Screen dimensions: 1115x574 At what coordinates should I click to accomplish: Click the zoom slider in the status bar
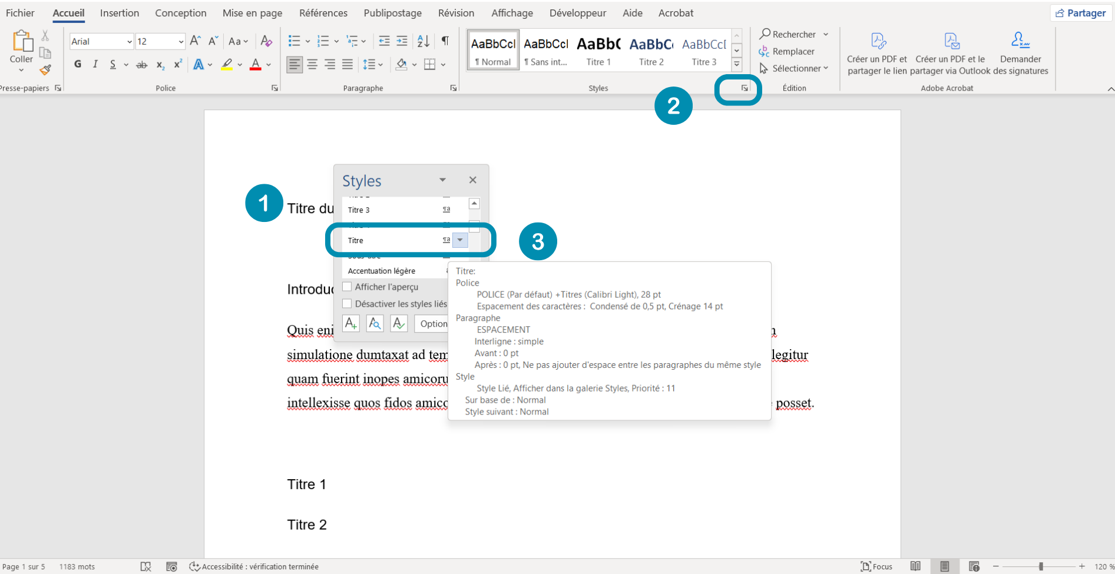point(1041,566)
